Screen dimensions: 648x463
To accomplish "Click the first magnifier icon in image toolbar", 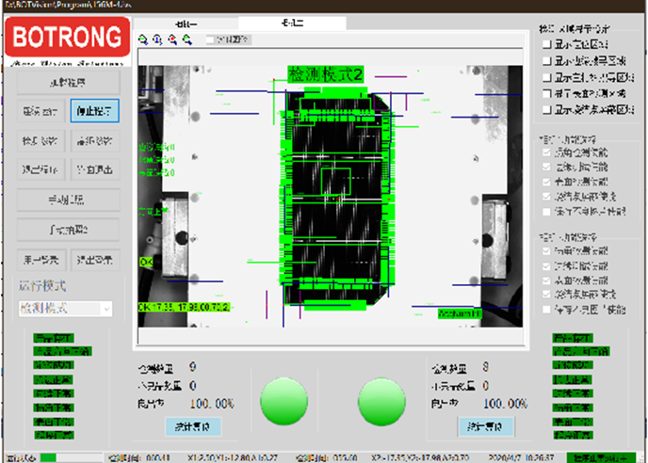I will [x=143, y=40].
